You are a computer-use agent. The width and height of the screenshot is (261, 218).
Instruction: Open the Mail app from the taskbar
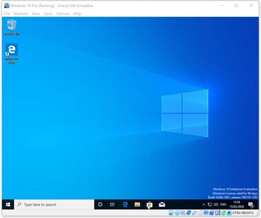pyautogui.click(x=162, y=204)
